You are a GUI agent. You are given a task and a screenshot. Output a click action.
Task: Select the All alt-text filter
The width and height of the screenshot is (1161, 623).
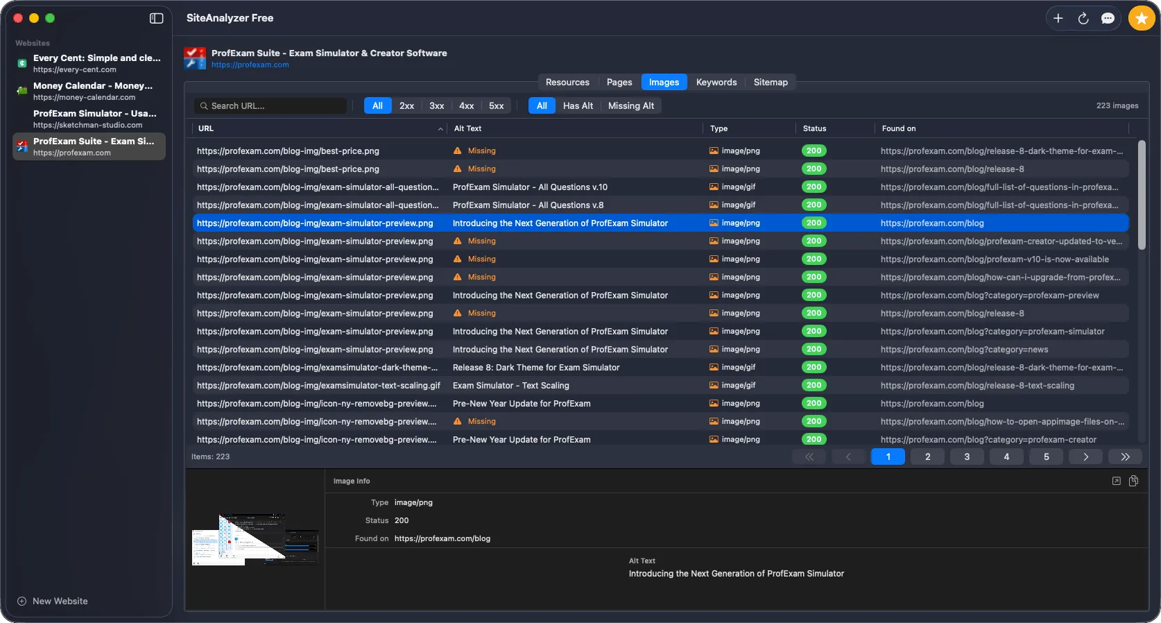(x=542, y=106)
